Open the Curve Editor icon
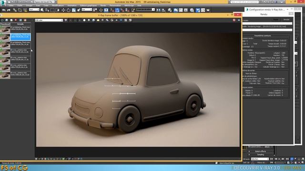 coord(181,10)
